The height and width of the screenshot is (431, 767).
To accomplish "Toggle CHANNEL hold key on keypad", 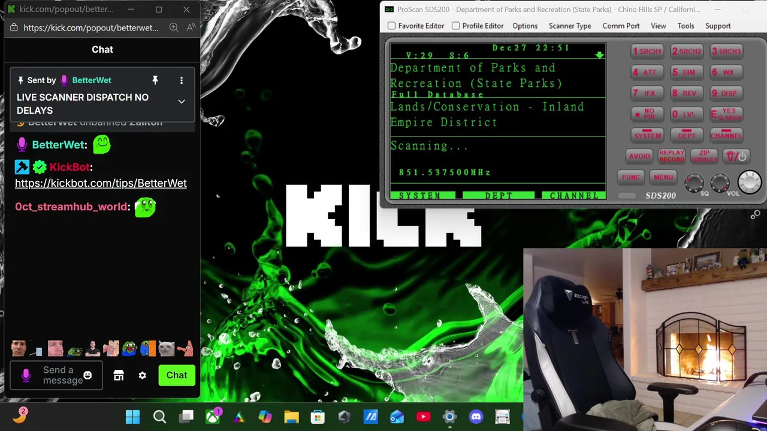I will (726, 135).
